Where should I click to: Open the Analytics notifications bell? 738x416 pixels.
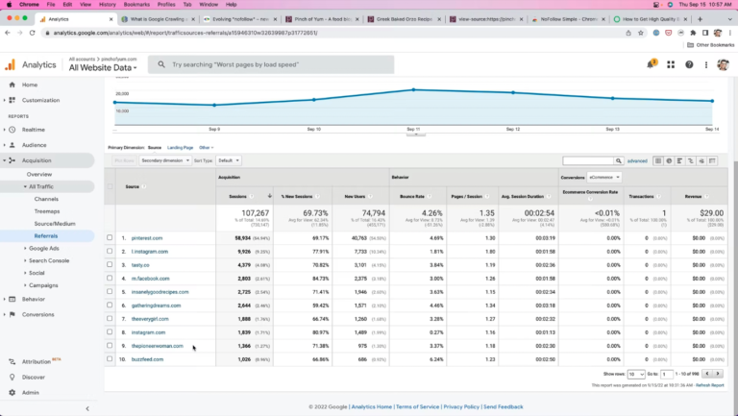tap(651, 64)
